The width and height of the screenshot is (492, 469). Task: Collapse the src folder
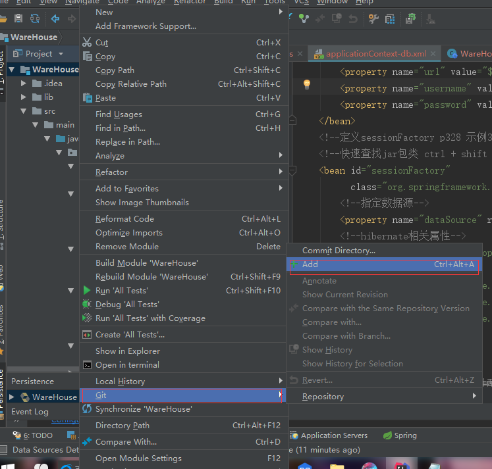pos(24,111)
